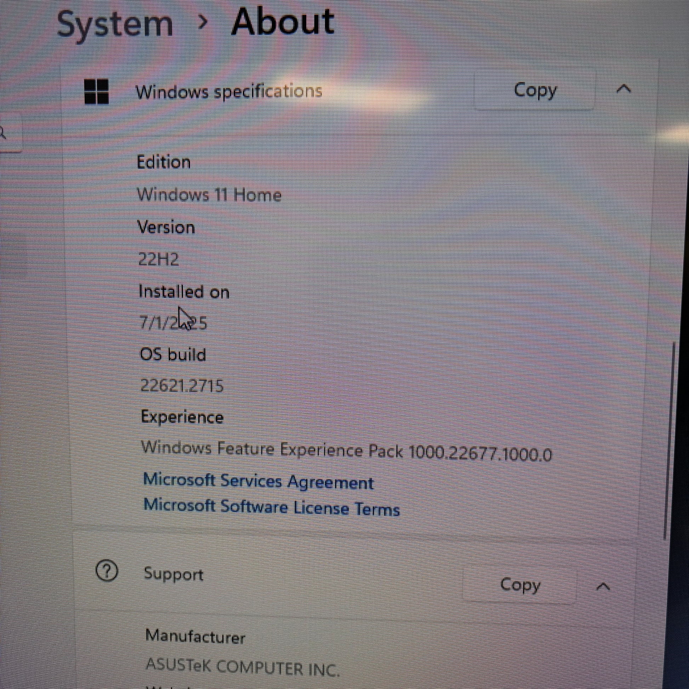The image size is (689, 689).
Task: Click the Windows logo icon beside Windows specifications
Action: [96, 92]
